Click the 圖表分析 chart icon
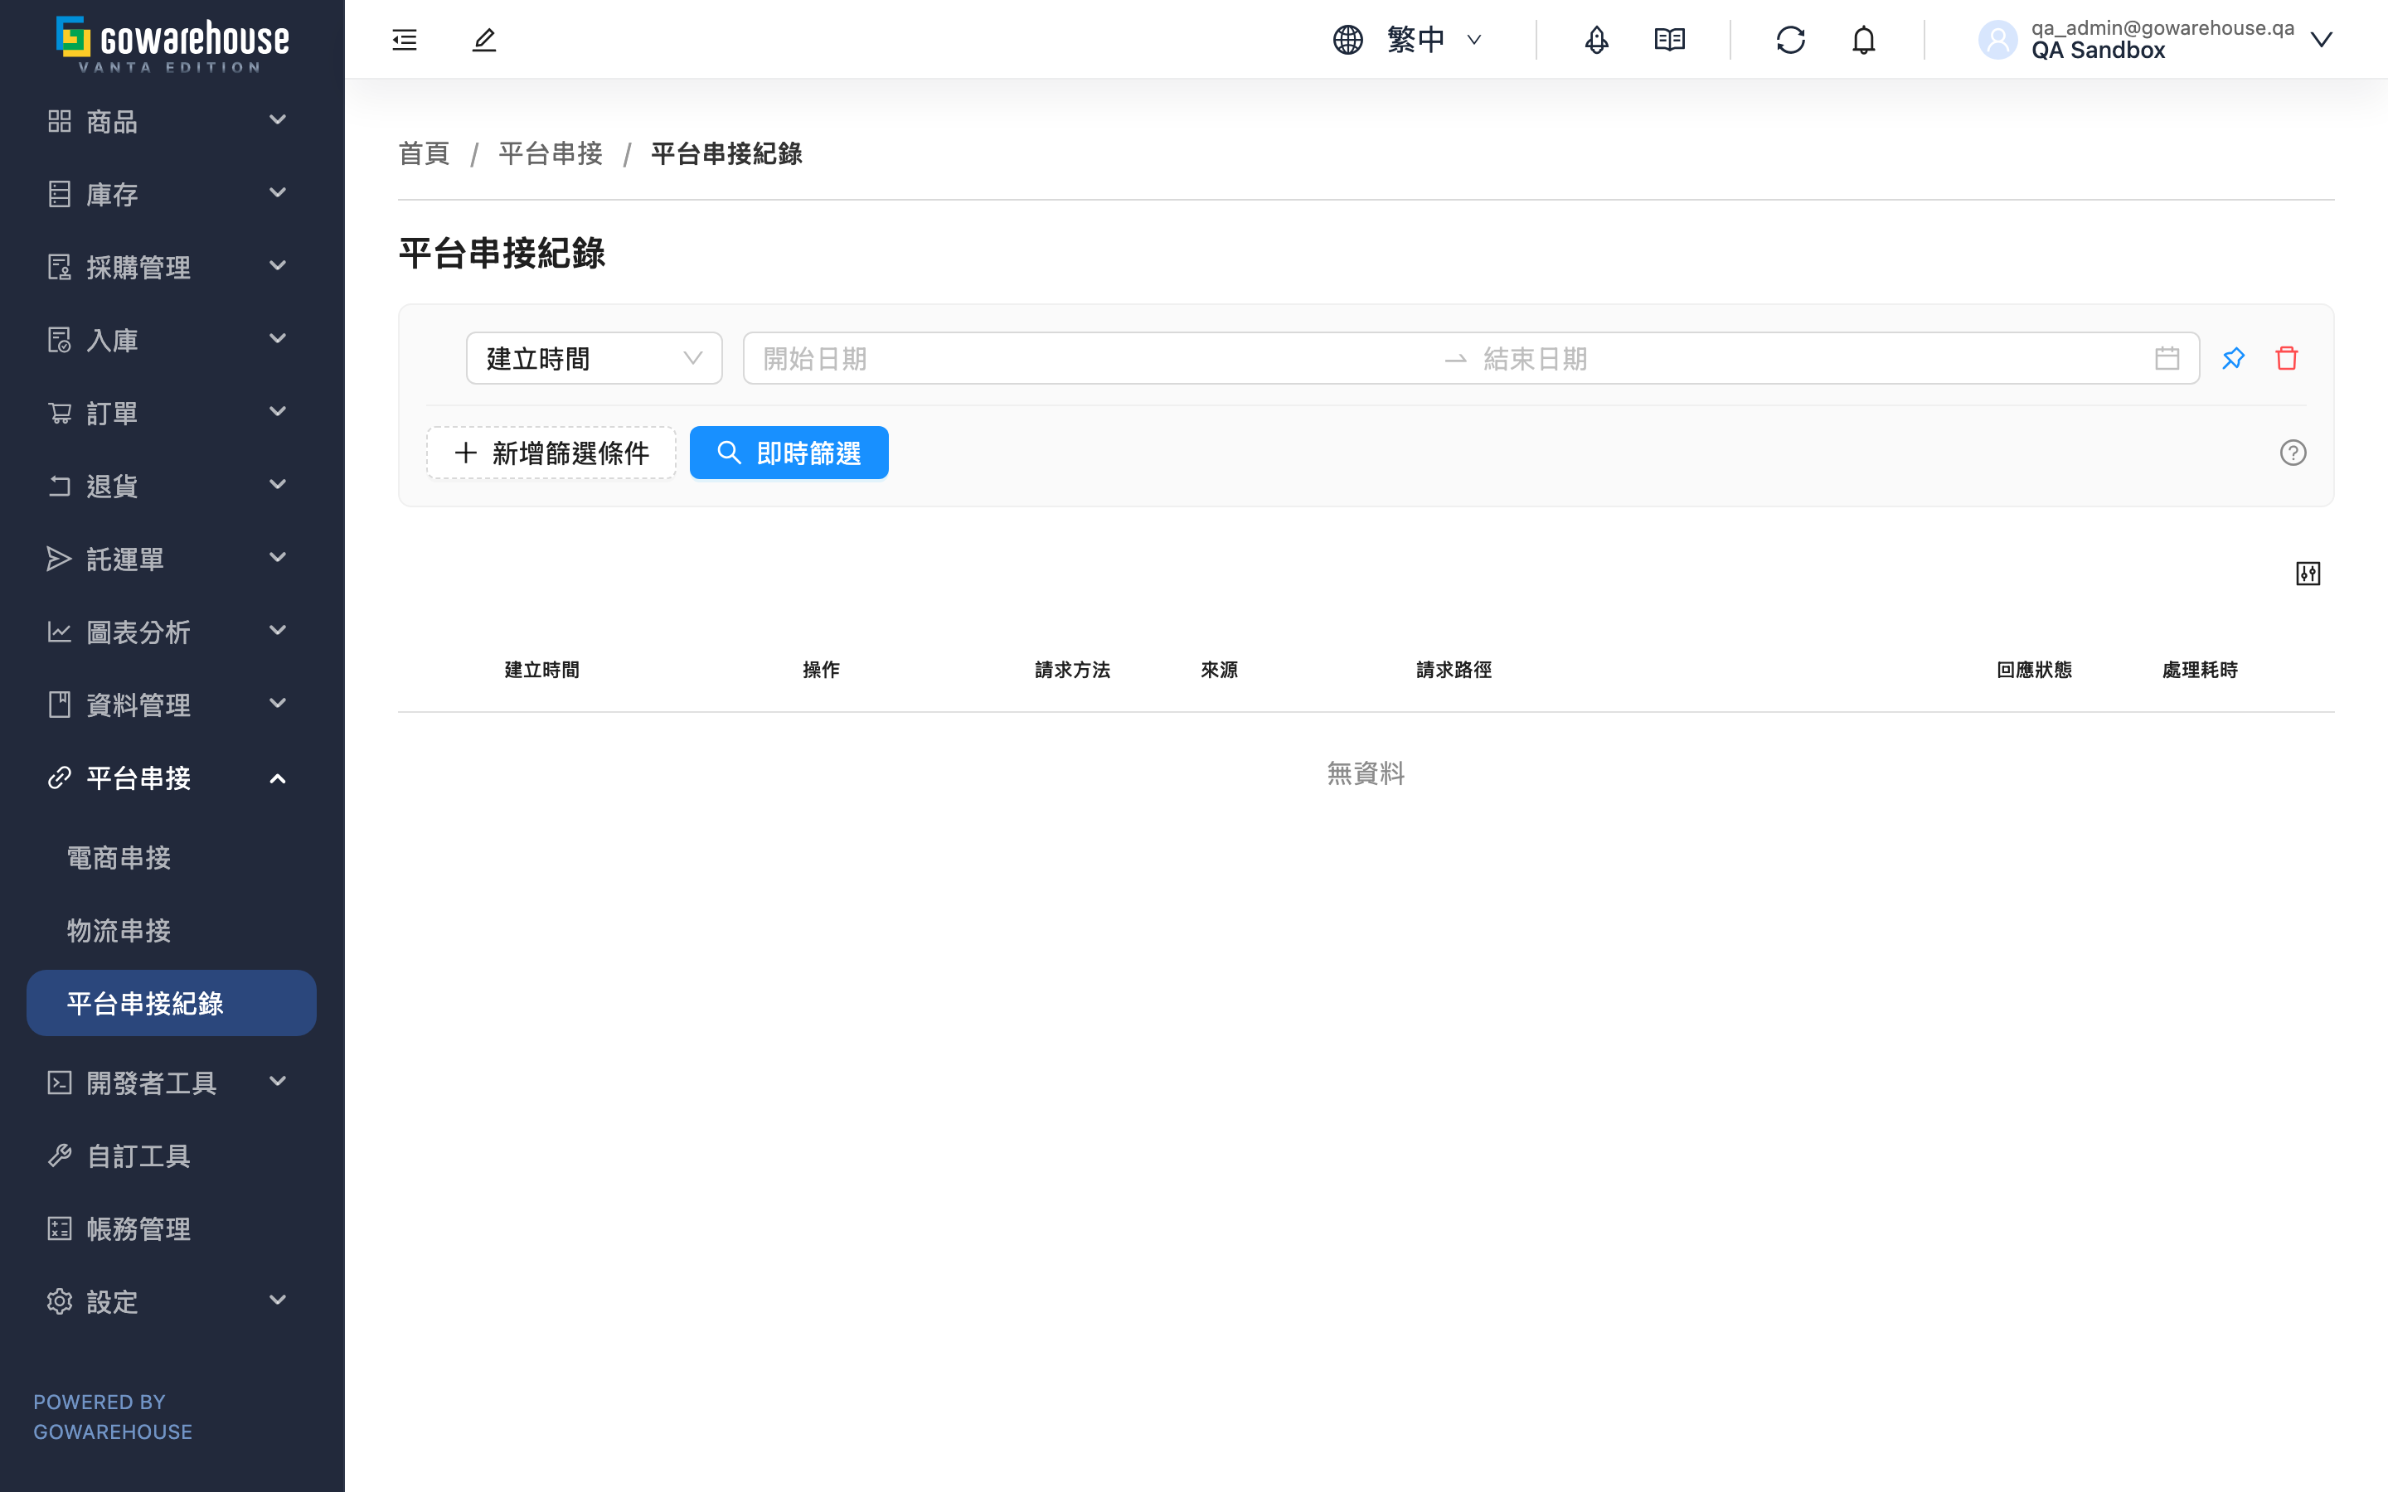The height and width of the screenshot is (1492, 2388). [59, 632]
